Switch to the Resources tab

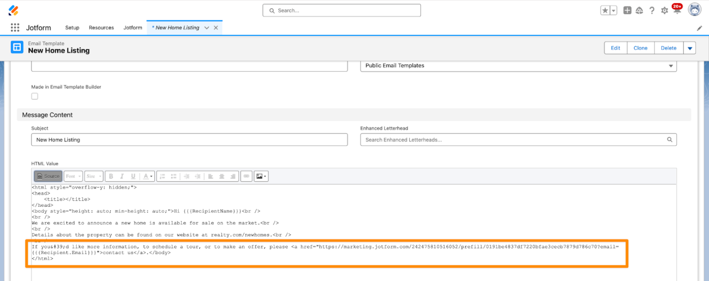coord(101,28)
